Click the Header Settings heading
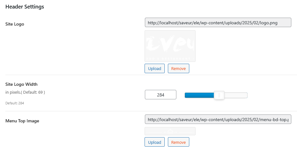Viewport: 297px width, 152px height. pos(25,7)
